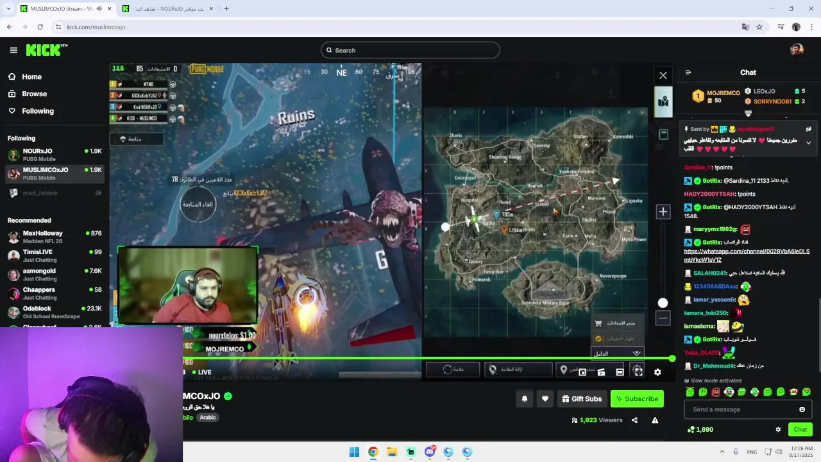Screen dimensions: 821x462
Task: Report the stream with warning icon
Action: coord(655,420)
